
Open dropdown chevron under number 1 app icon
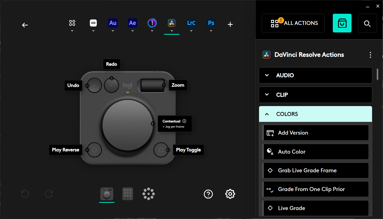pyautogui.click(x=152, y=31)
